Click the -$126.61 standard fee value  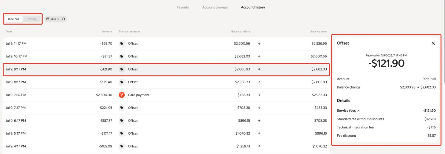pyautogui.click(x=430, y=119)
